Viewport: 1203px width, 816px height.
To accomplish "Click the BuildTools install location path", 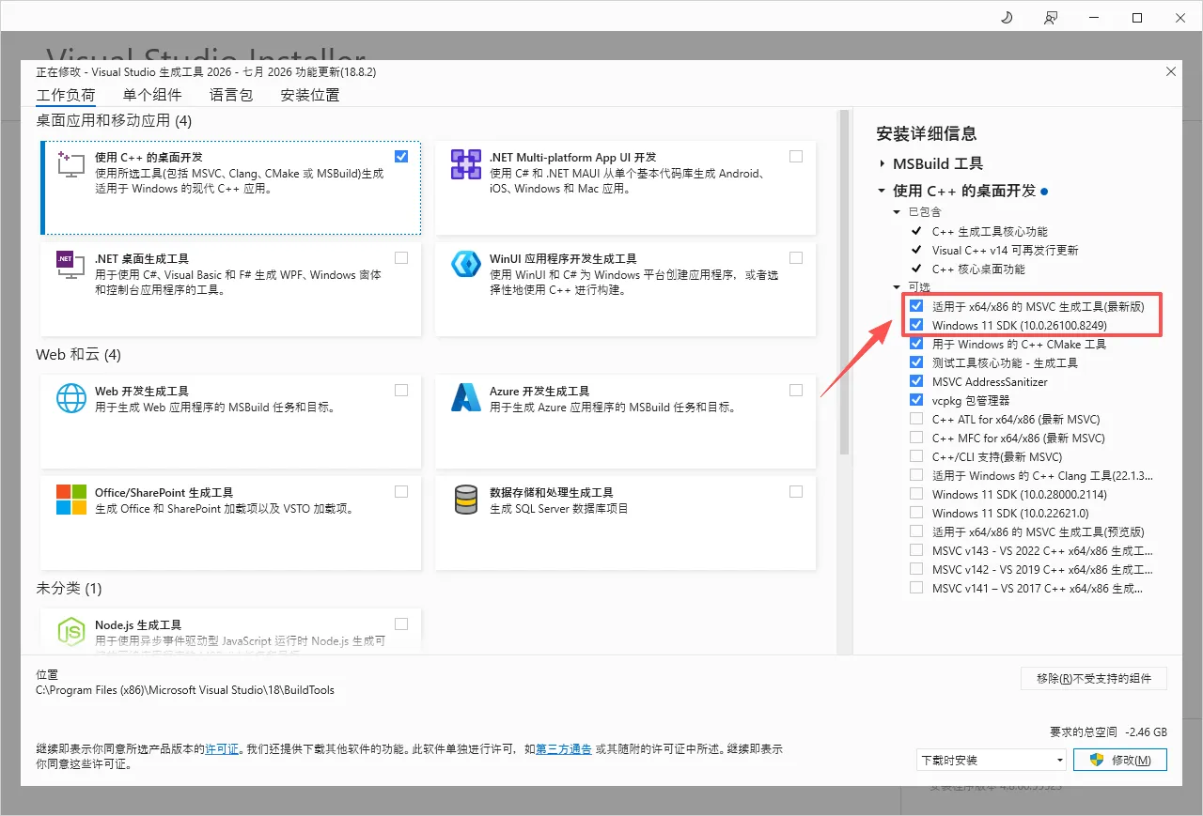I will 185,690.
